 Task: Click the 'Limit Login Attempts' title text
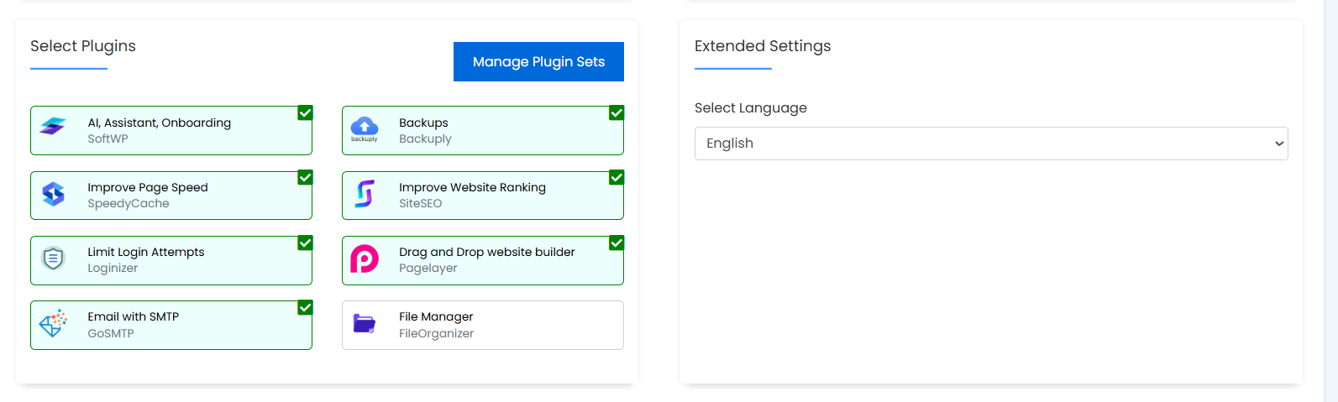[x=146, y=252]
